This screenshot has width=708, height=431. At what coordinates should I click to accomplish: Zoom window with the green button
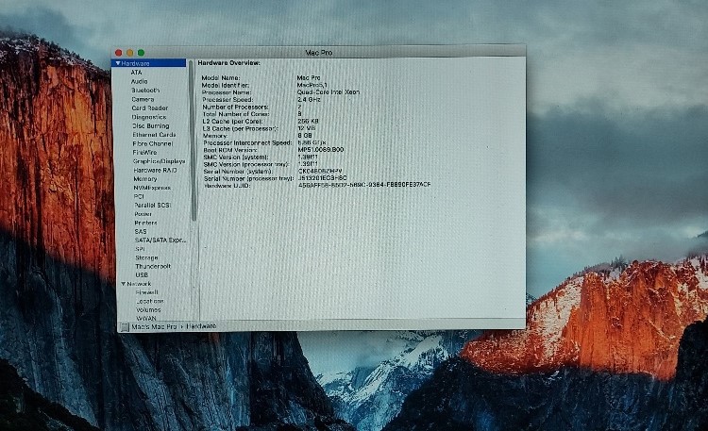(141, 53)
